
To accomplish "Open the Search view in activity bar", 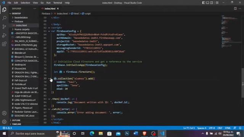I will [4, 18].
